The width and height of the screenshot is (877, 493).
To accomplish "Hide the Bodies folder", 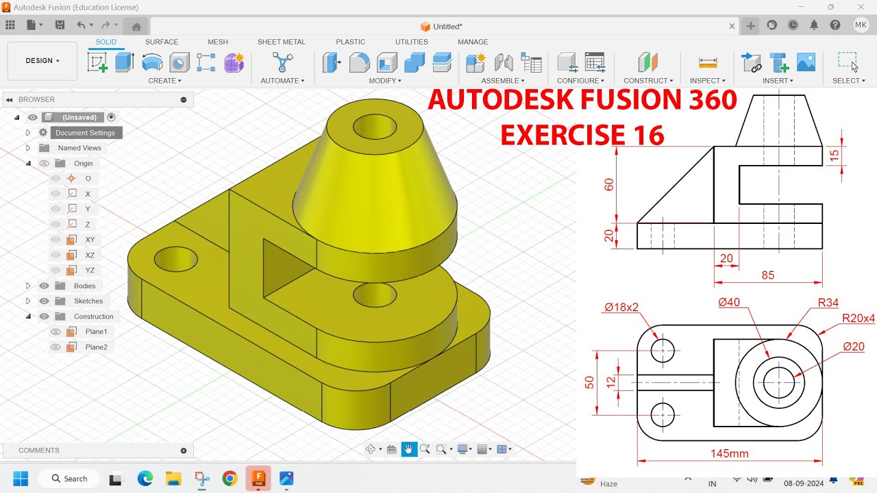I will click(x=44, y=286).
